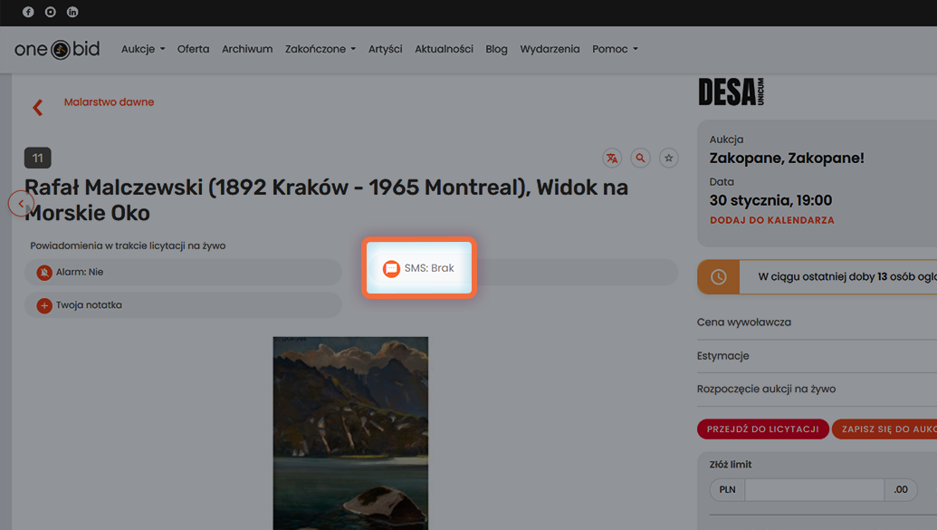Screen dimensions: 937x530
Task: Open the Facebook social link
Action: tap(28, 12)
